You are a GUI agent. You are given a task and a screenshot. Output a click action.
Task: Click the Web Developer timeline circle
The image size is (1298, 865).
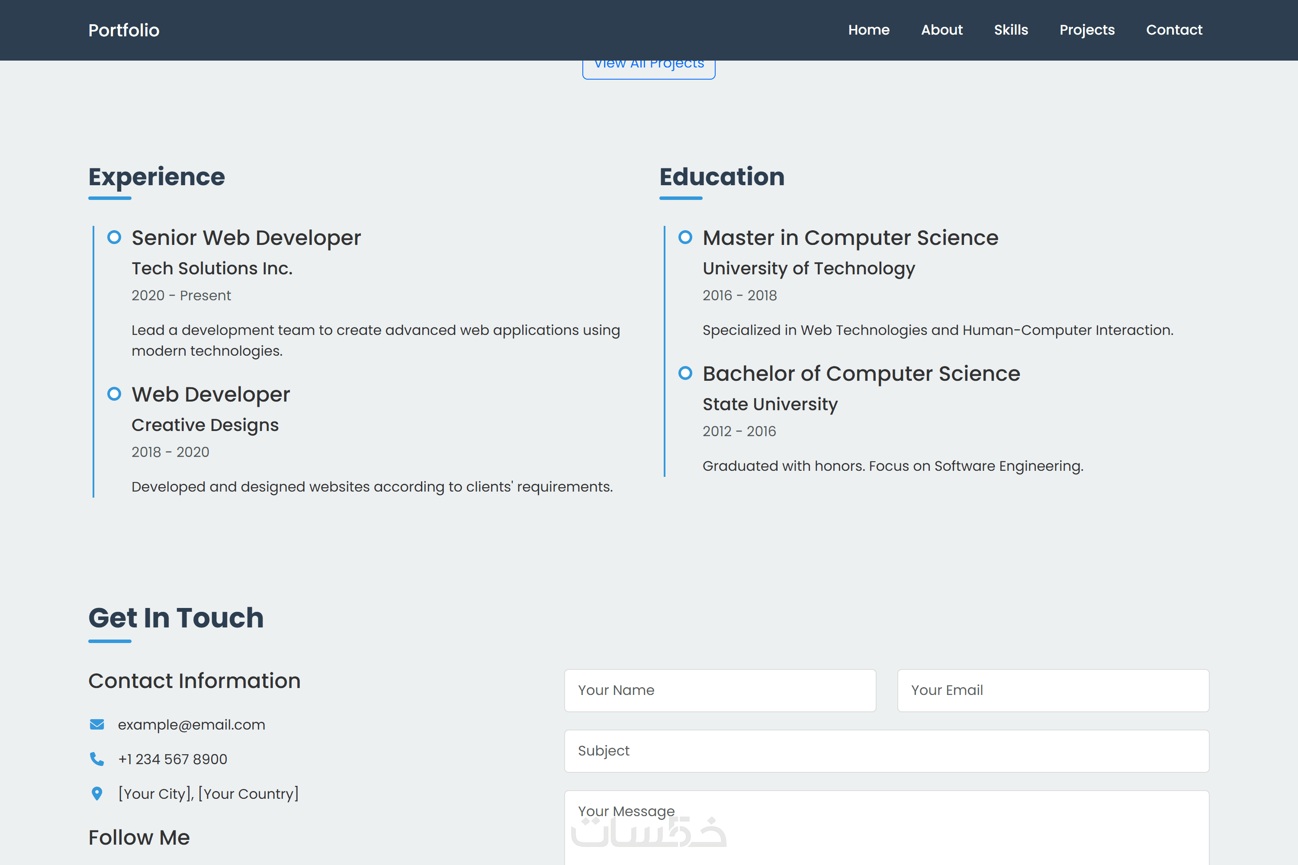pyautogui.click(x=114, y=395)
